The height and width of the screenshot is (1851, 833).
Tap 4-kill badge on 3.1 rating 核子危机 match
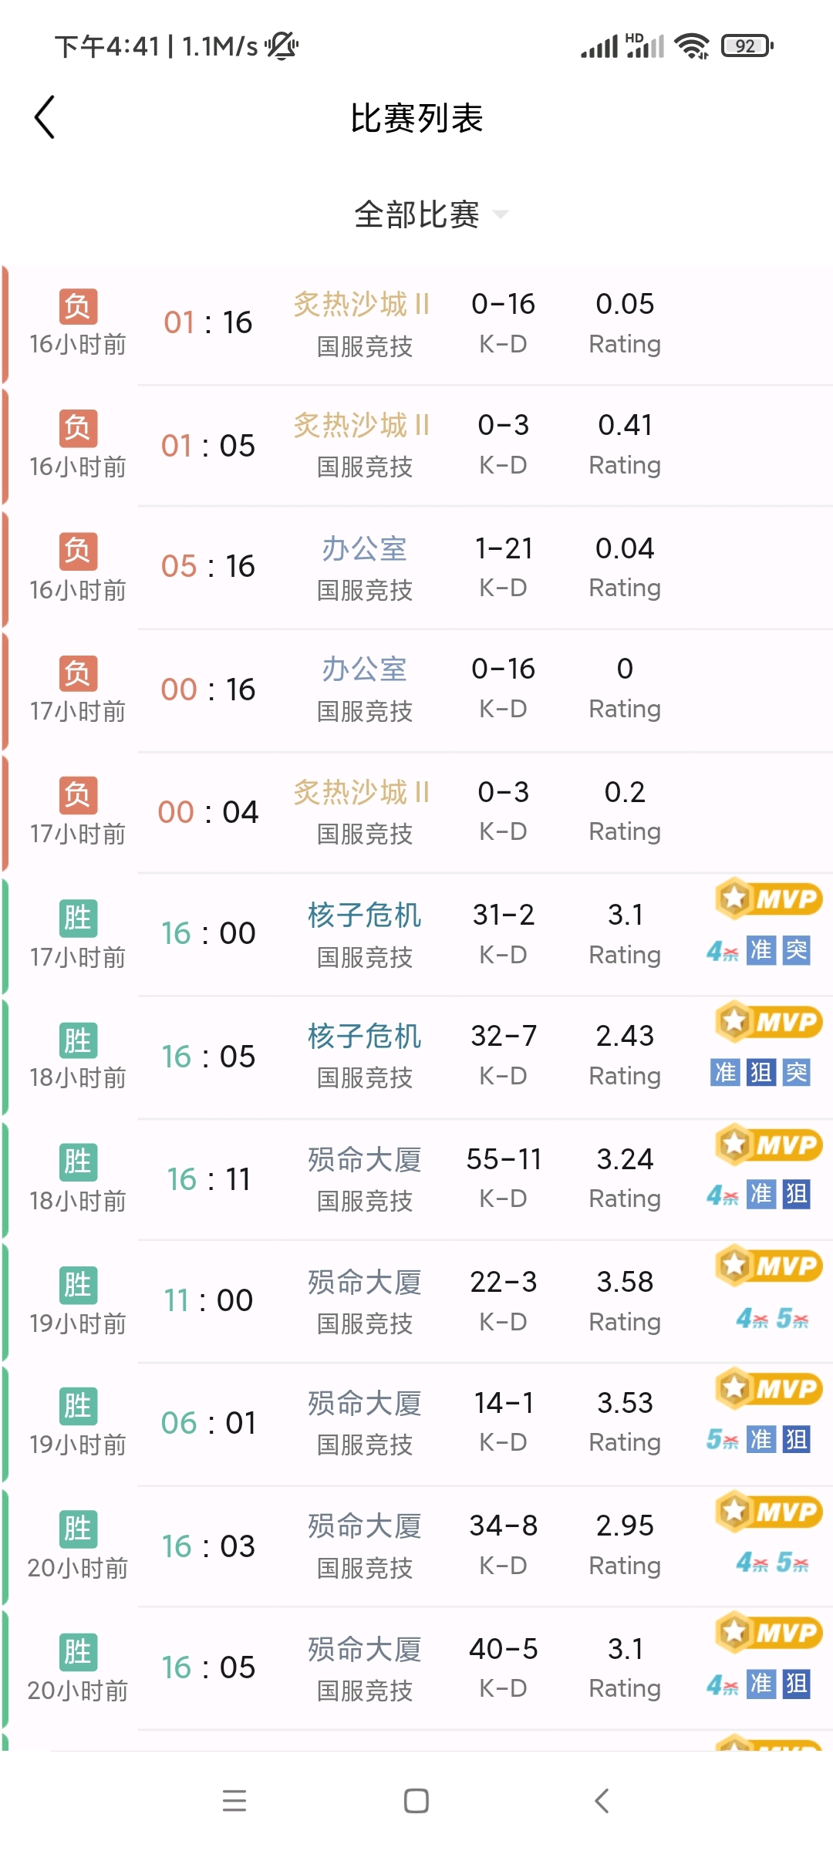pos(723,951)
